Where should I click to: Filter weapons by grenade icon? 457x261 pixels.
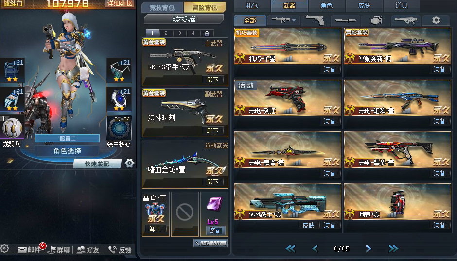(376, 20)
